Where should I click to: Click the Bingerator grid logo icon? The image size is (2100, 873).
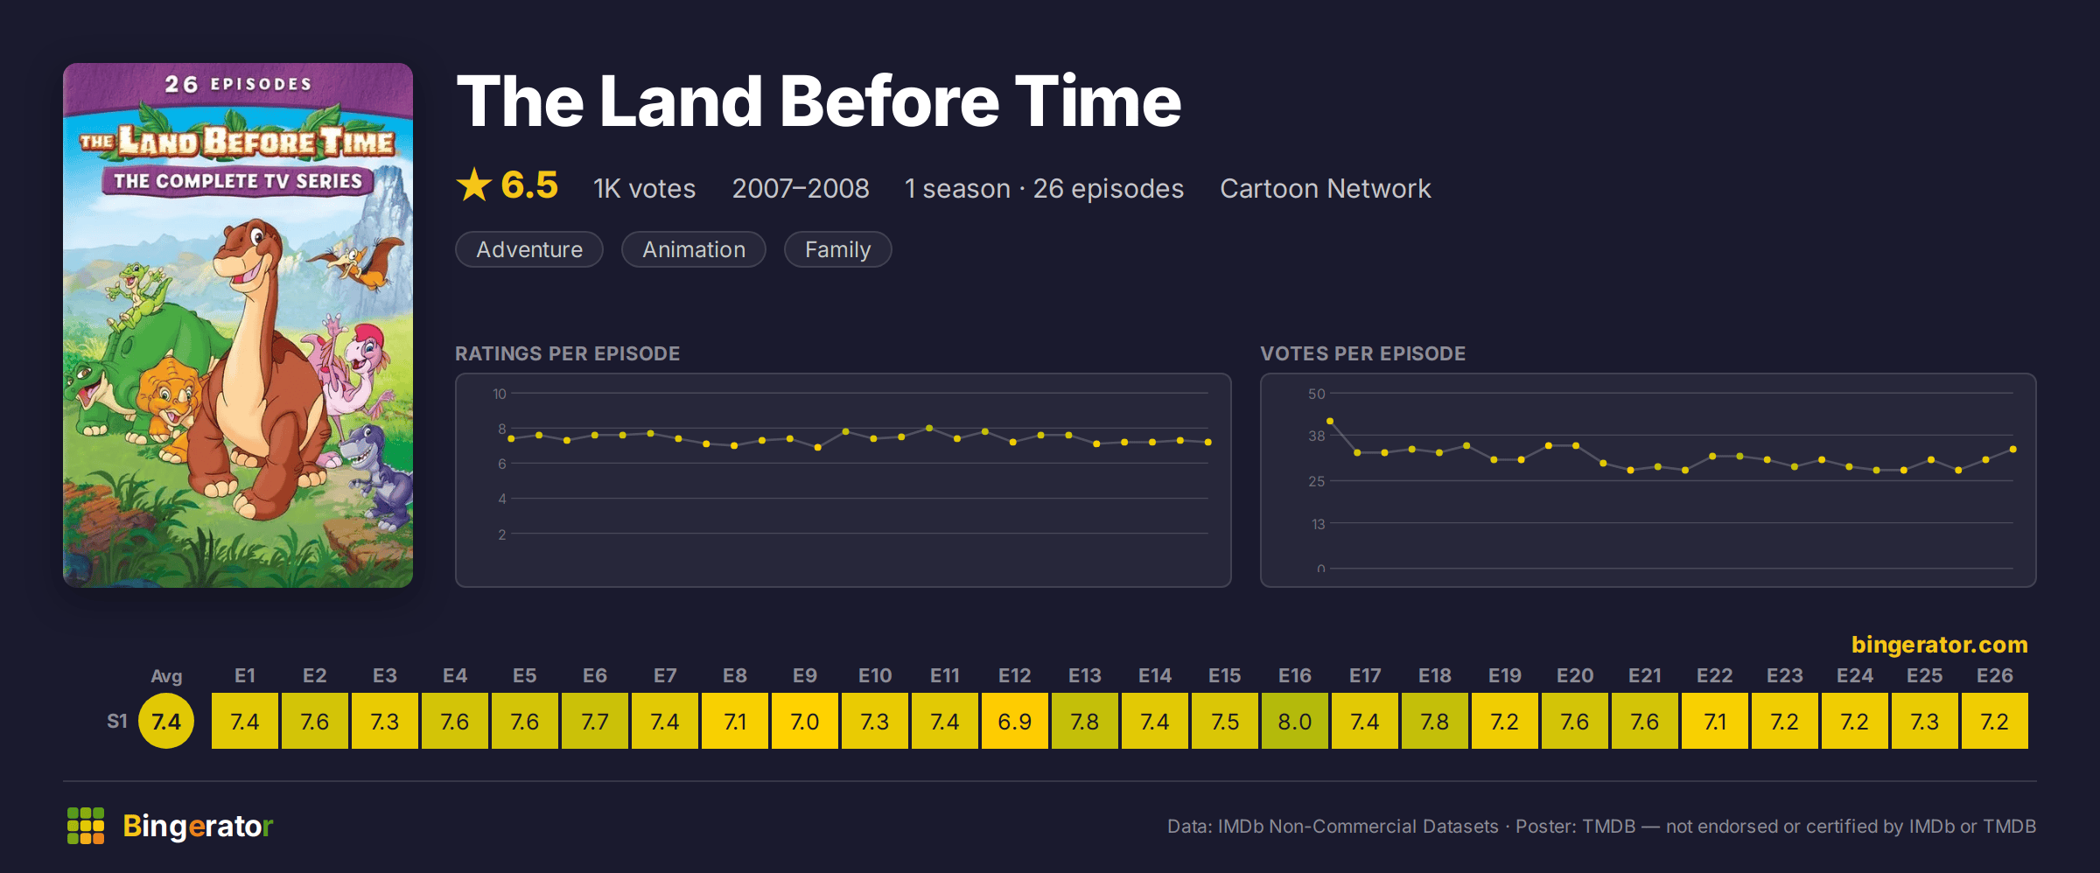click(86, 826)
